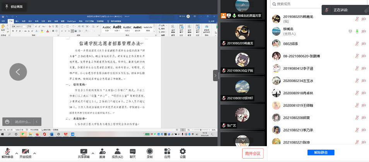Click the emoji icon in chat box
Viewport: 369px width, 162px height.
point(8,121)
